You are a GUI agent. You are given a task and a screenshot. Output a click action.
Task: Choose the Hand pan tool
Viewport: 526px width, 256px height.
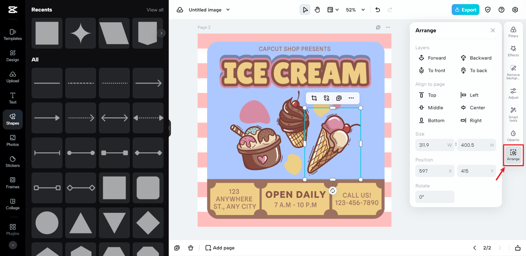click(317, 10)
